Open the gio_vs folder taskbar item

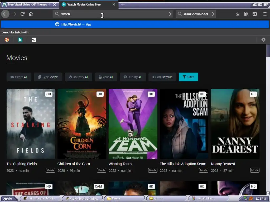tap(167, 199)
